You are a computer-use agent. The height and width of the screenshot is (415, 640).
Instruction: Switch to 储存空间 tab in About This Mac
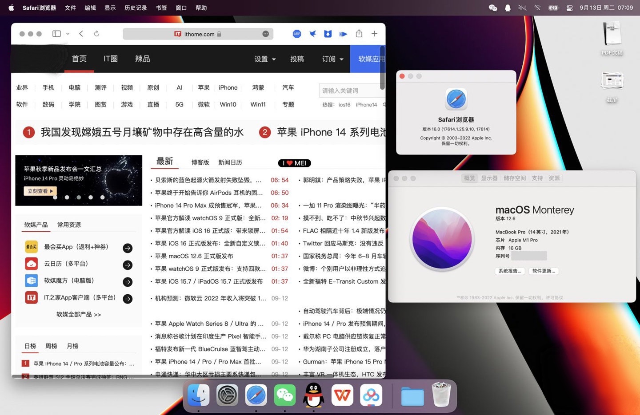(514, 178)
